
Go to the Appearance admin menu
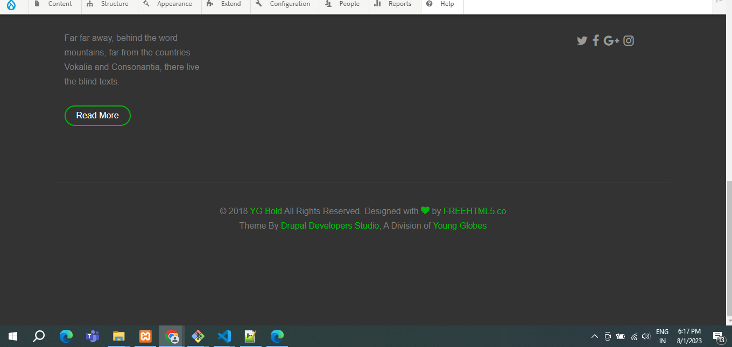point(168,4)
